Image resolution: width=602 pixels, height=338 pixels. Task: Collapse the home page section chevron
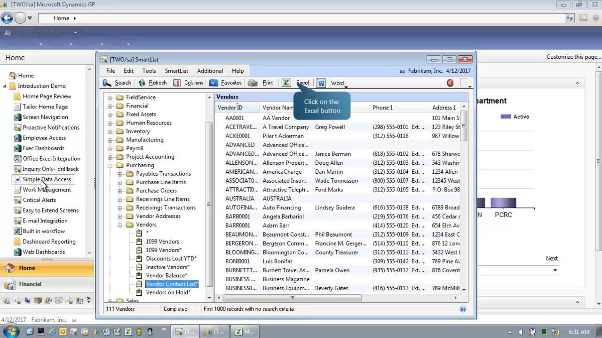pyautogui.click(x=578, y=83)
